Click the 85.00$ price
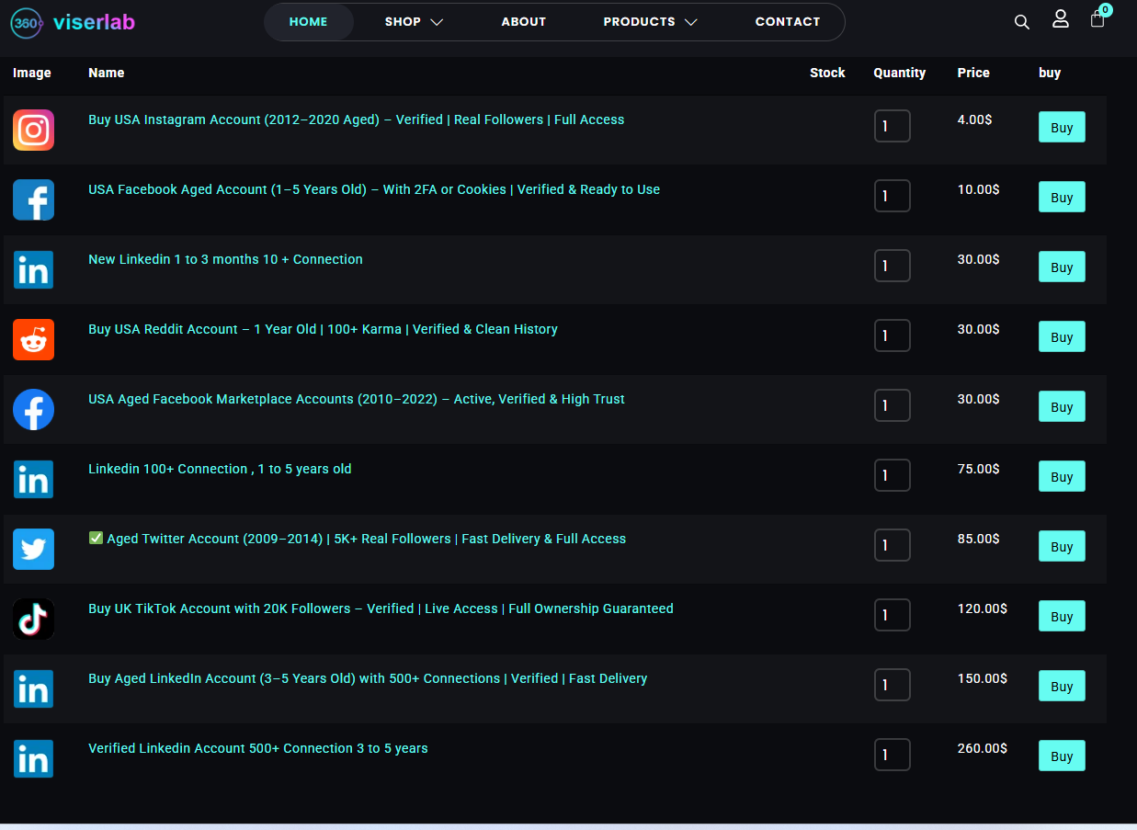 978,539
